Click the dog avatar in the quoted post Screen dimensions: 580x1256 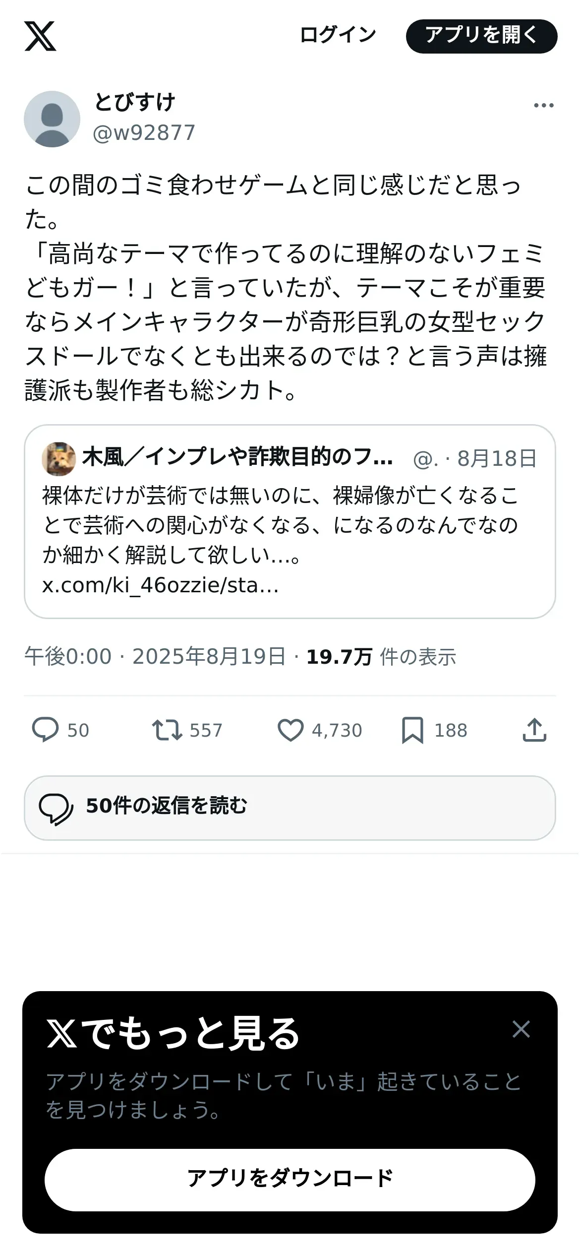[58, 459]
